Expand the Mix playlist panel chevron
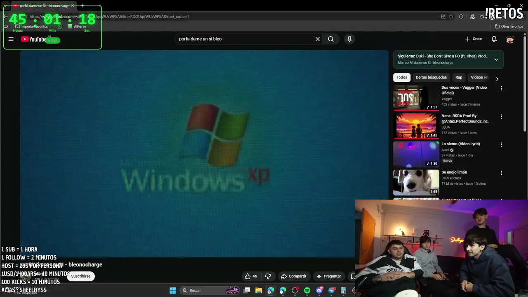This screenshot has width=528, height=297. click(x=496, y=59)
